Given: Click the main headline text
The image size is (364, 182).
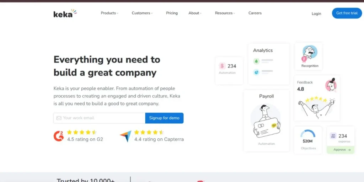Looking at the screenshot, I should [107, 66].
